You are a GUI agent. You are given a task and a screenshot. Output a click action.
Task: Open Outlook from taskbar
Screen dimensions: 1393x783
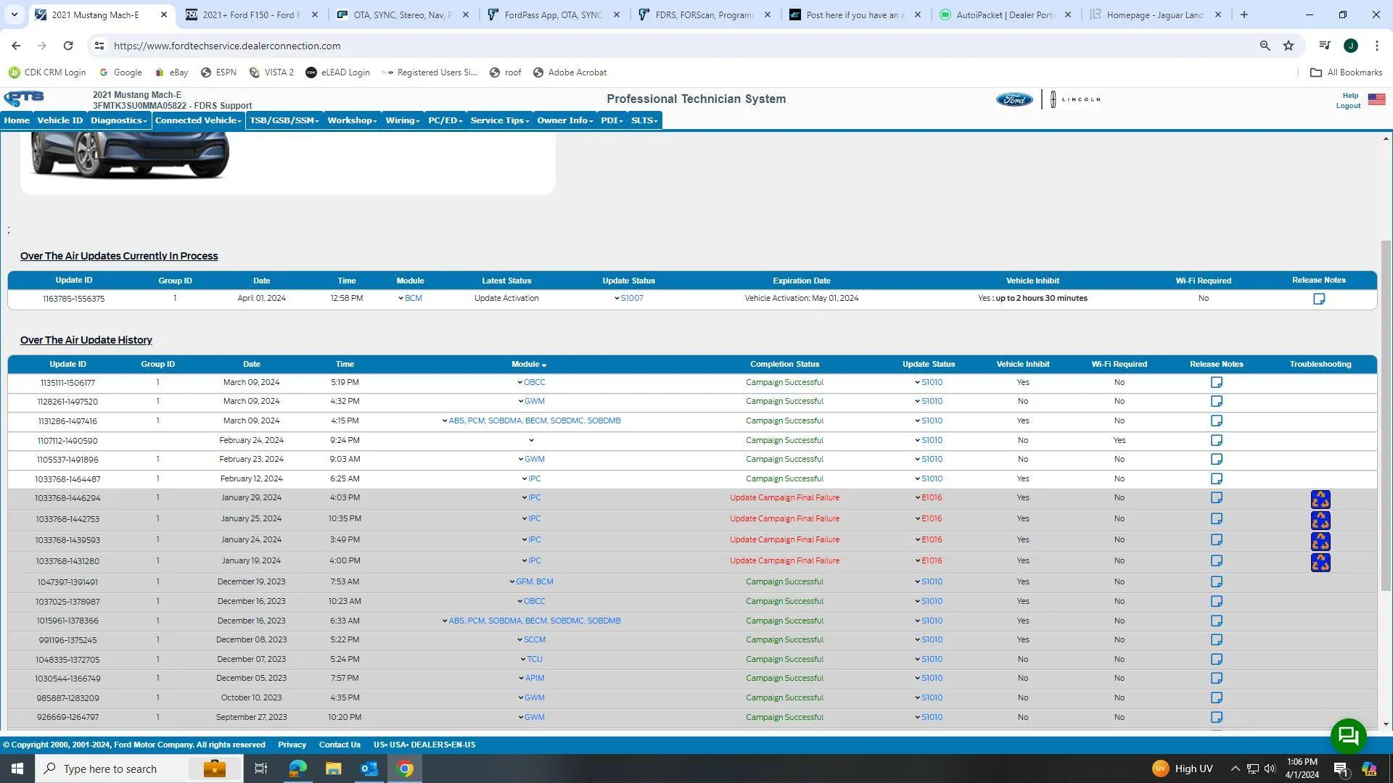(x=369, y=768)
